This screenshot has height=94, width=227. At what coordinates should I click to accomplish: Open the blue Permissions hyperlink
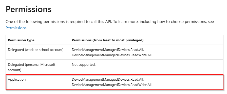(x=16, y=28)
